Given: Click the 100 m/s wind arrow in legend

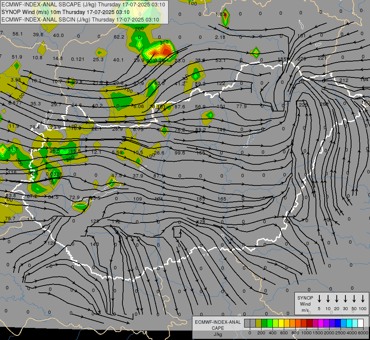Looking at the screenshot, I should 363,299.
